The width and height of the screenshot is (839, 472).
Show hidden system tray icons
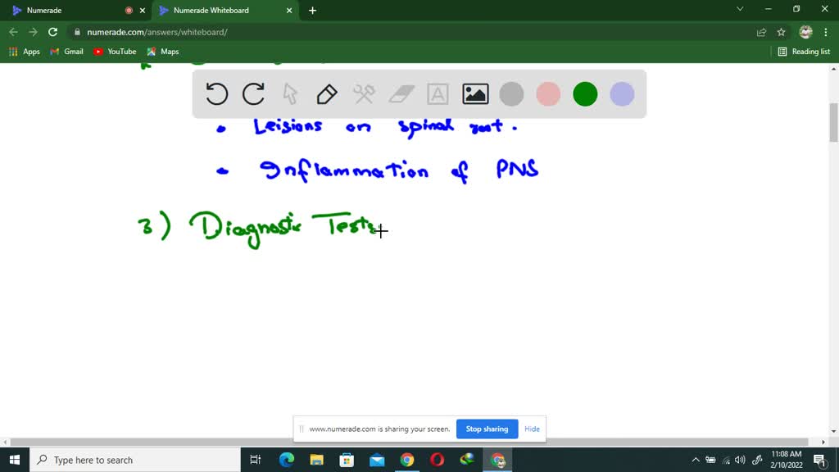(x=695, y=460)
